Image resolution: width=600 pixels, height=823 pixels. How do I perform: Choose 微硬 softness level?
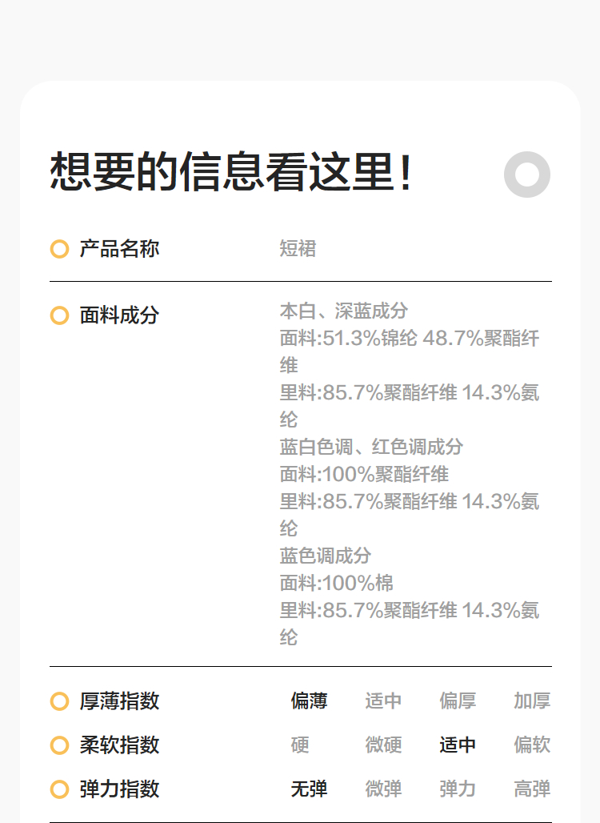[383, 745]
